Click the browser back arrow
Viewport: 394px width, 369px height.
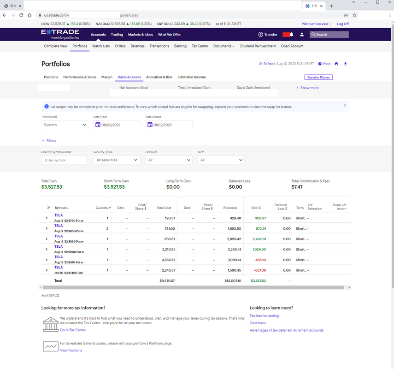tap(5, 15)
